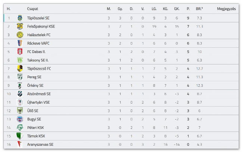Click the Aranyszarvas SE red crest
This screenshot has height=152, width=242.
(x=20, y=145)
